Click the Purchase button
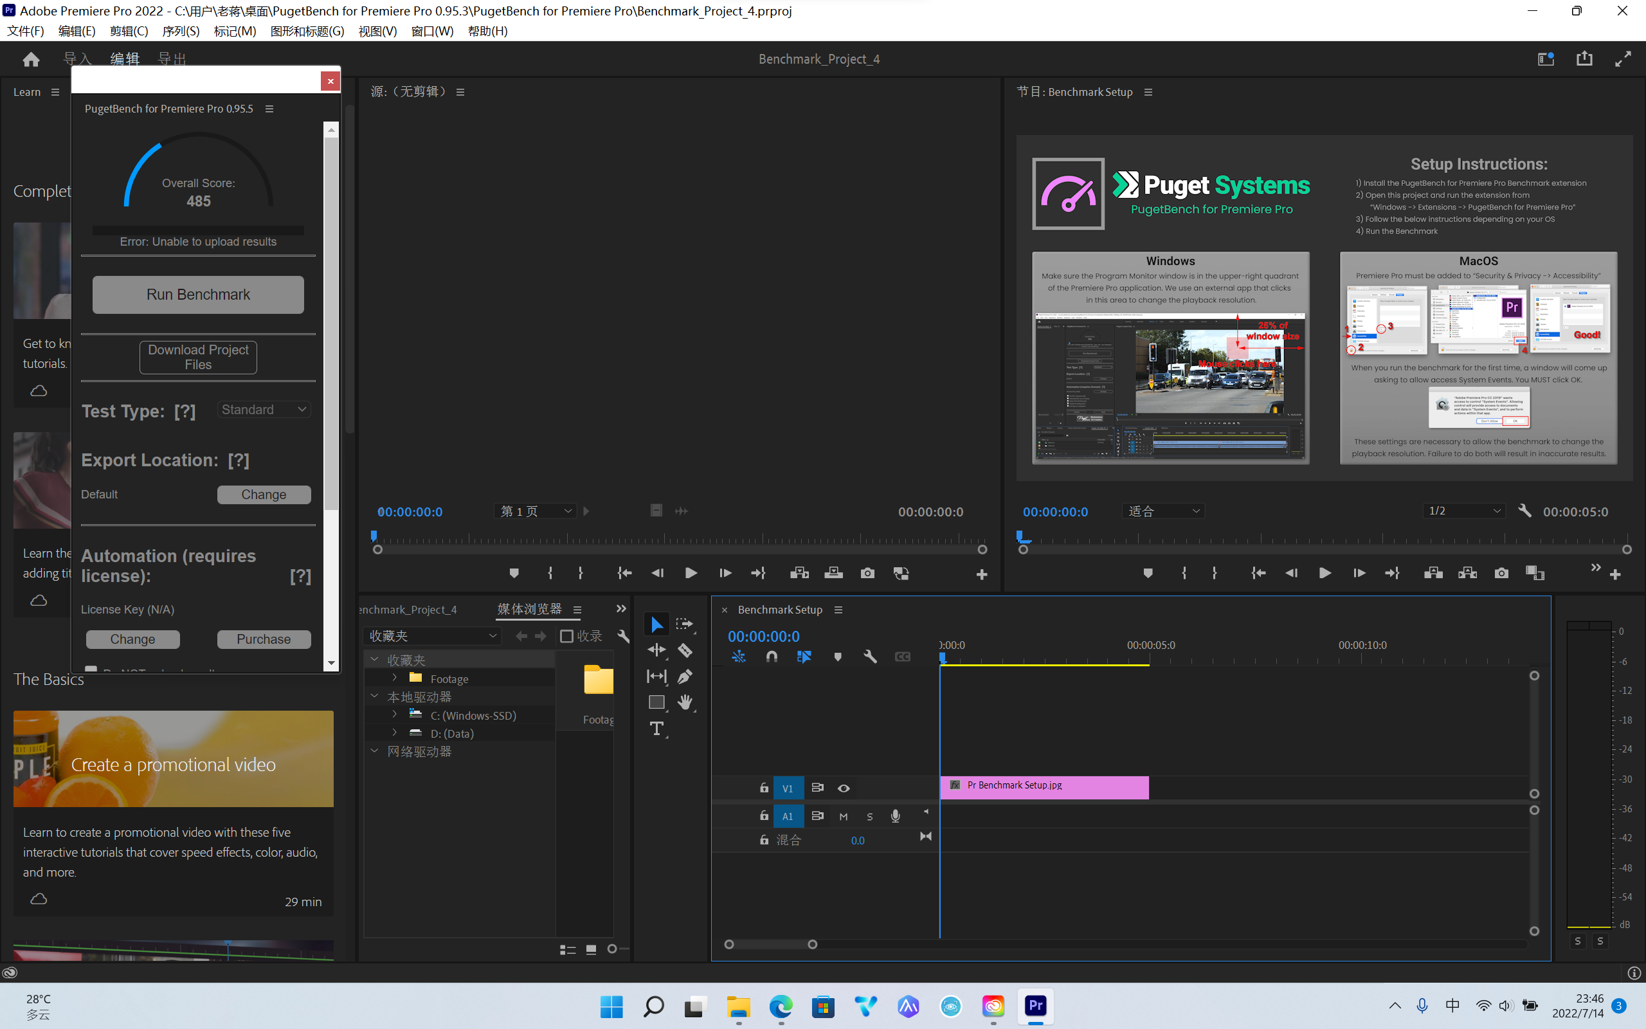Image resolution: width=1646 pixels, height=1029 pixels. pyautogui.click(x=264, y=639)
